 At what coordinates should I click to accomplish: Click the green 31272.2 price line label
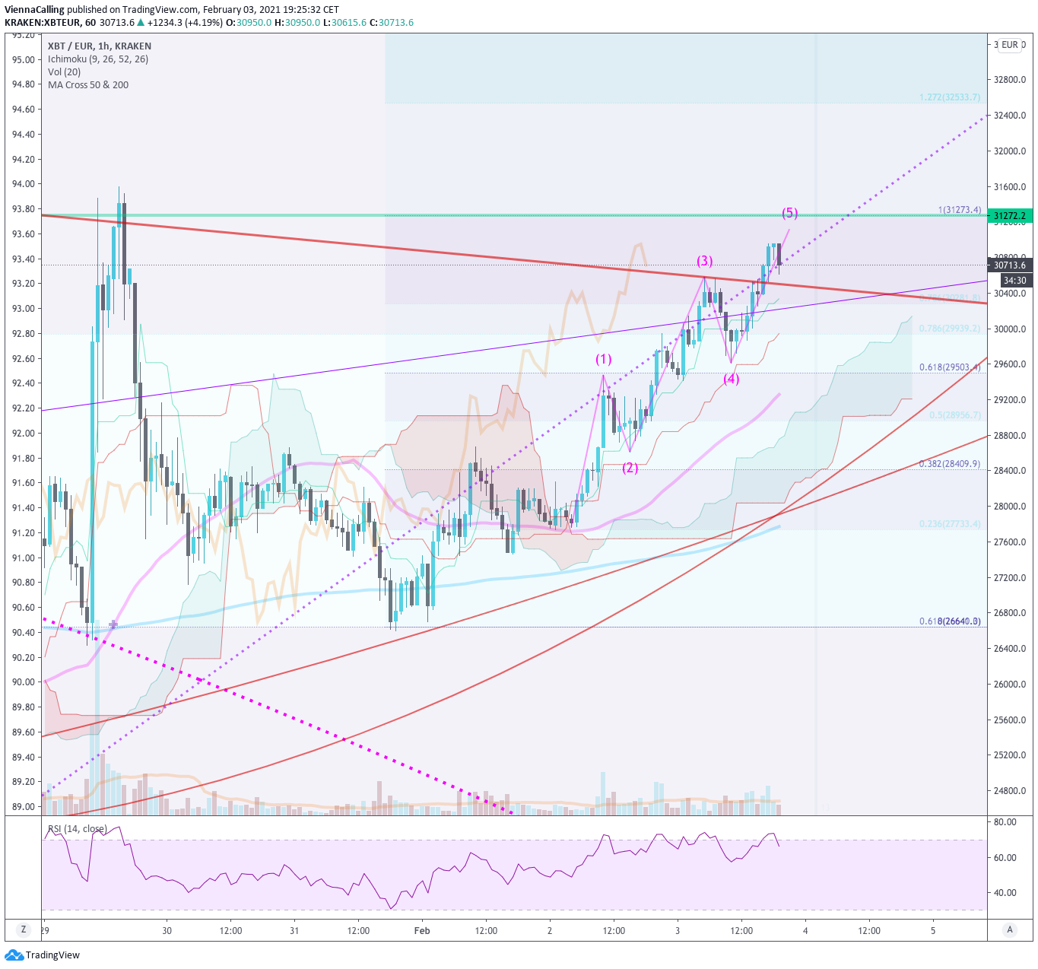(x=1010, y=216)
